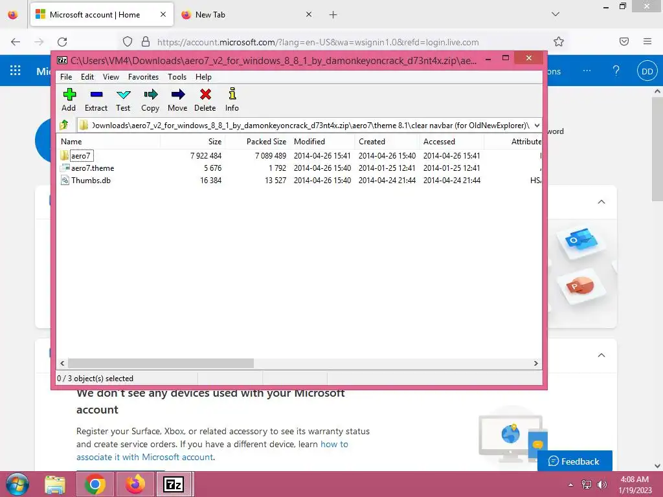Switch to the Microsoft account Home tab
Image resolution: width=663 pixels, height=497 pixels.
tap(102, 15)
